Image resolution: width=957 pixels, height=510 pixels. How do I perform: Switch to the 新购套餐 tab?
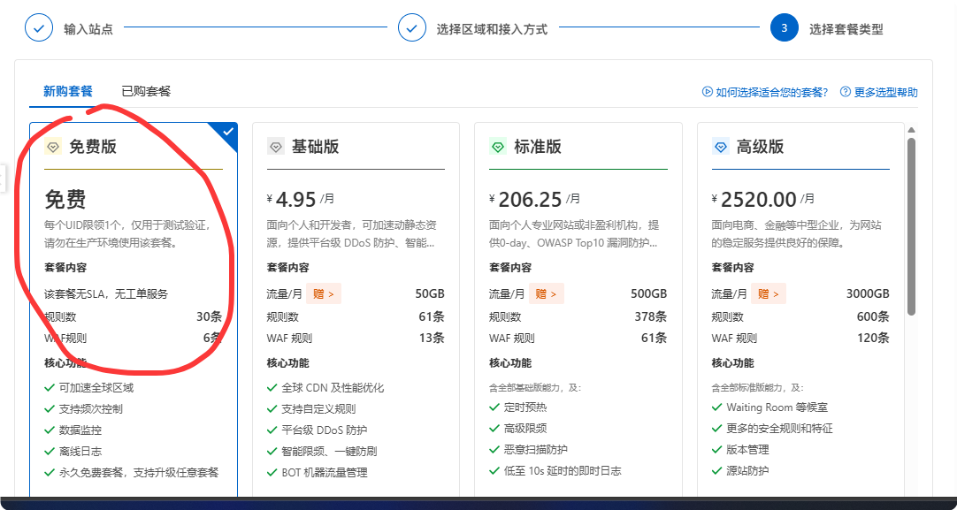click(x=68, y=91)
